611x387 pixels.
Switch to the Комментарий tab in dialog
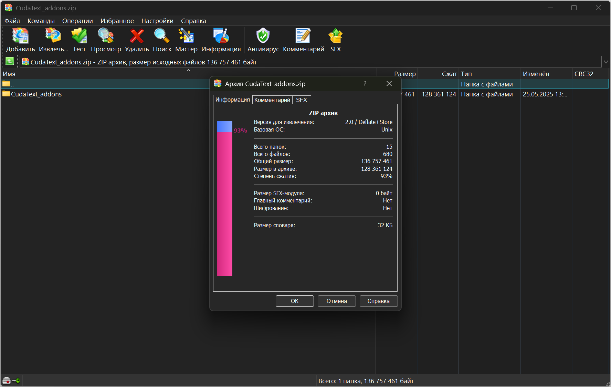pyautogui.click(x=272, y=100)
